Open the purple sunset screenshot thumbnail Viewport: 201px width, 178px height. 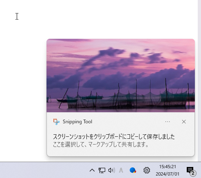(121, 76)
